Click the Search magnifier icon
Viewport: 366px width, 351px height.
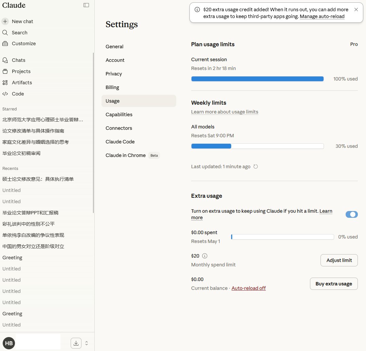5,33
